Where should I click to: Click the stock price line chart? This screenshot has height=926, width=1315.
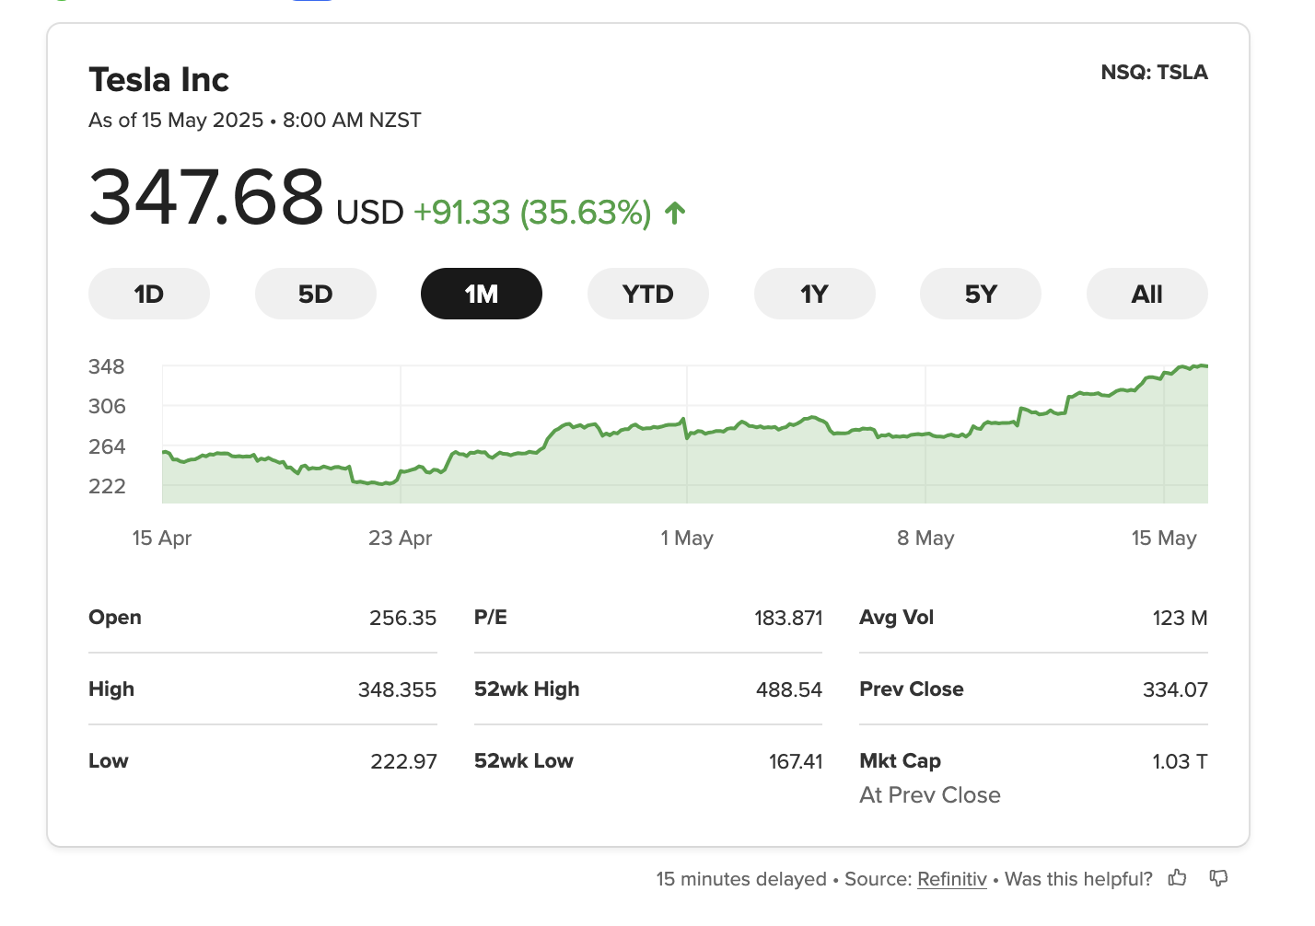[x=685, y=434]
